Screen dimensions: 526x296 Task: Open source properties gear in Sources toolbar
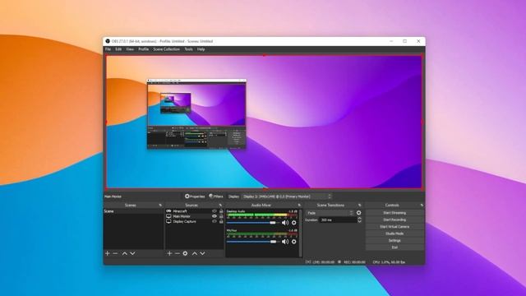[x=185, y=253]
